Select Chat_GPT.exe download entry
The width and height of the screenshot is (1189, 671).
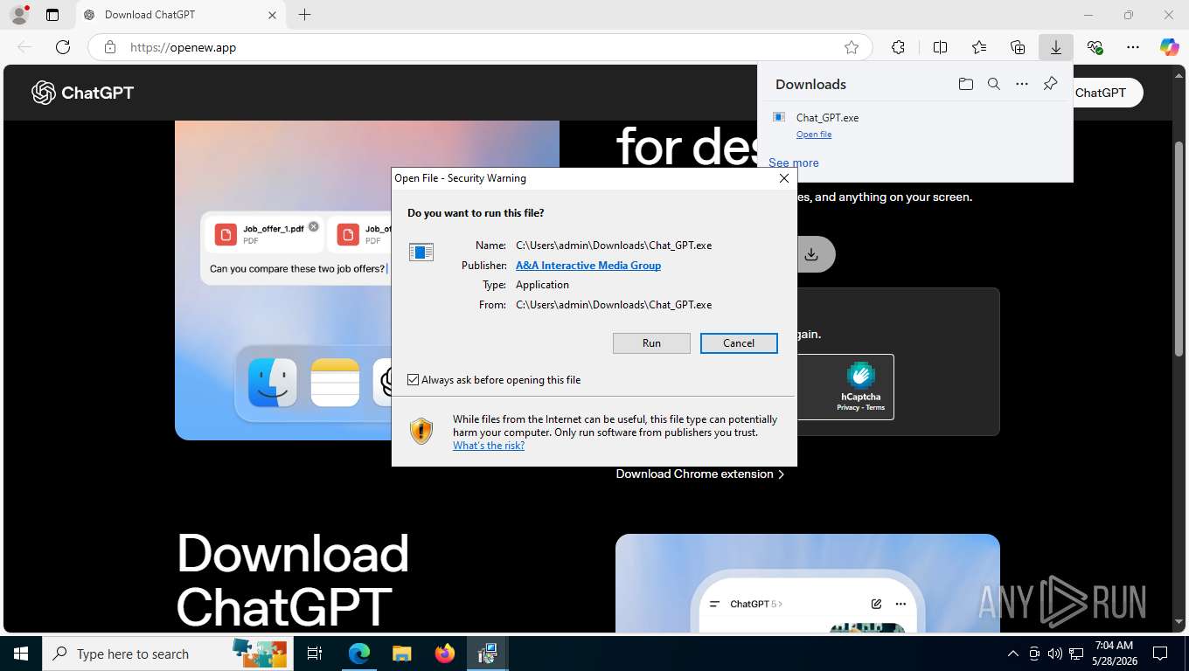coord(914,125)
